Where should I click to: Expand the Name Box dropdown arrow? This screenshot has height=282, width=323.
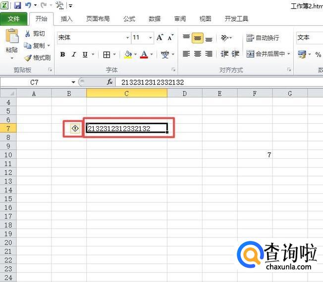coord(73,82)
